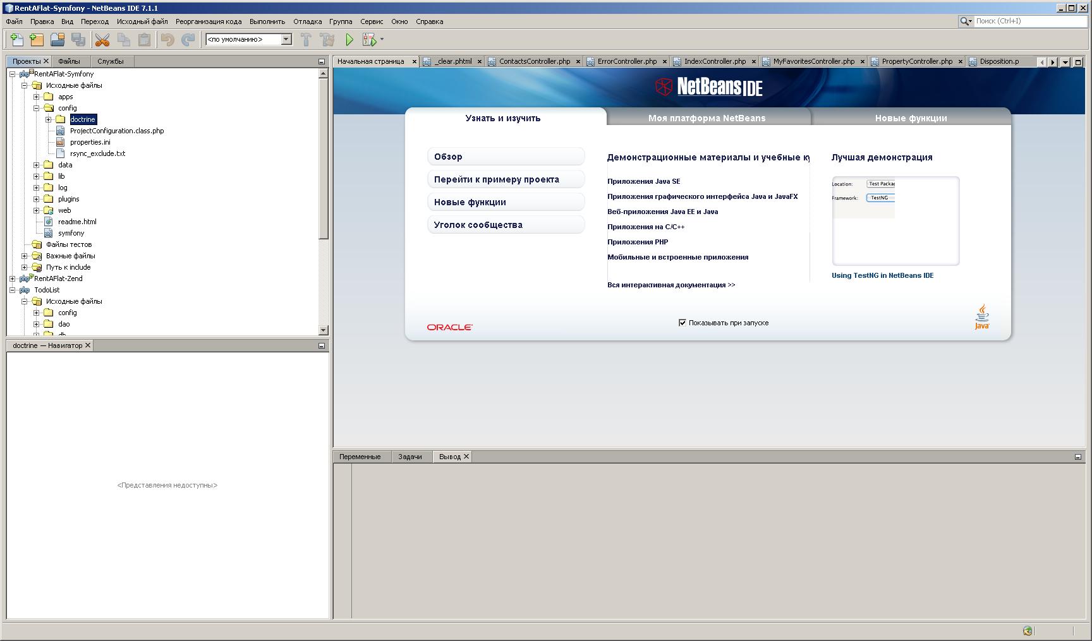Minimize the output panel group

point(1077,457)
